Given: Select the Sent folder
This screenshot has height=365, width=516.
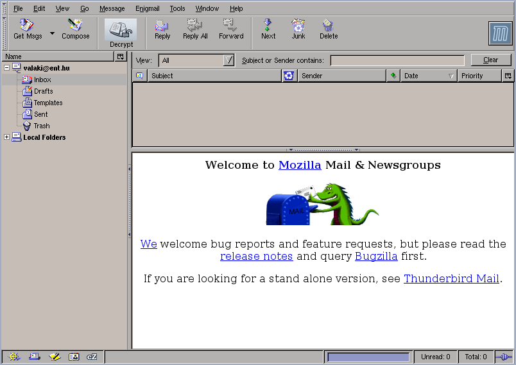Looking at the screenshot, I should pos(40,114).
